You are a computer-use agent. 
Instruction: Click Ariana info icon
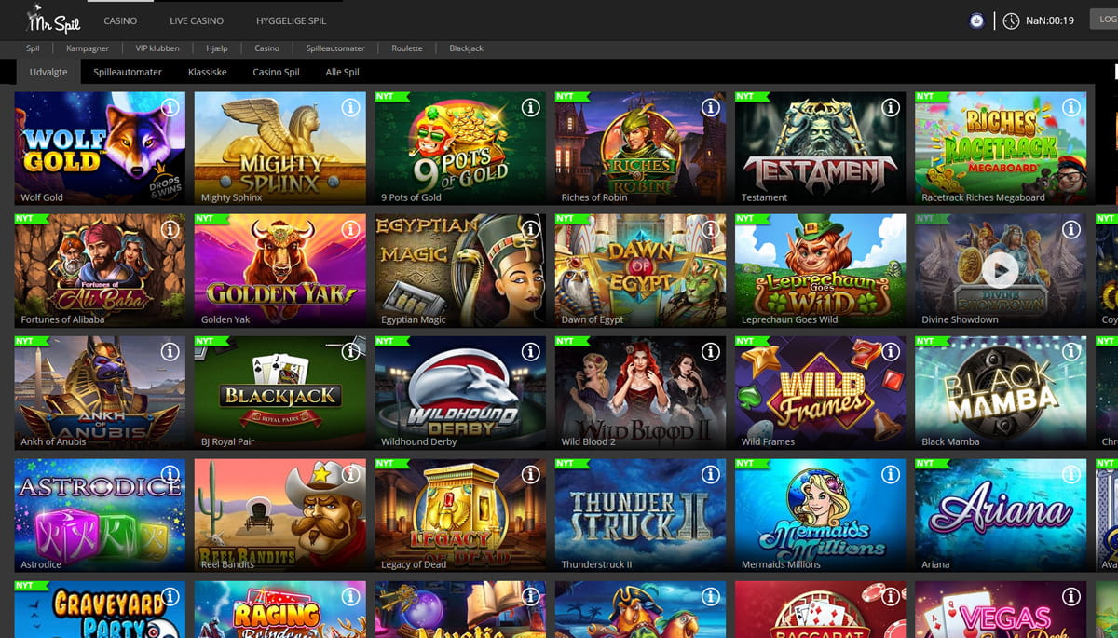[x=1070, y=475]
